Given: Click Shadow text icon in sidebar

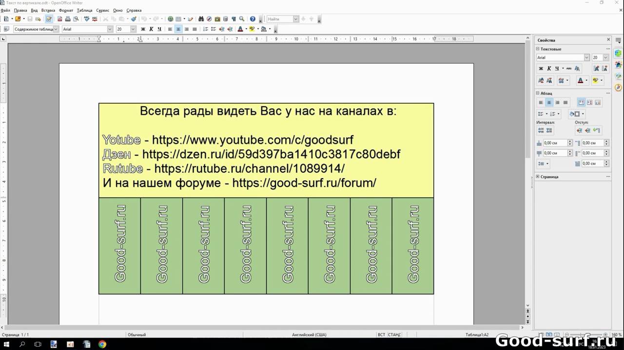Looking at the screenshot, I should point(577,68).
